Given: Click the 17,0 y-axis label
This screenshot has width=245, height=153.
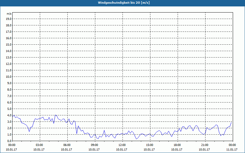Looking at the screenshot, I should tap(9, 32).
